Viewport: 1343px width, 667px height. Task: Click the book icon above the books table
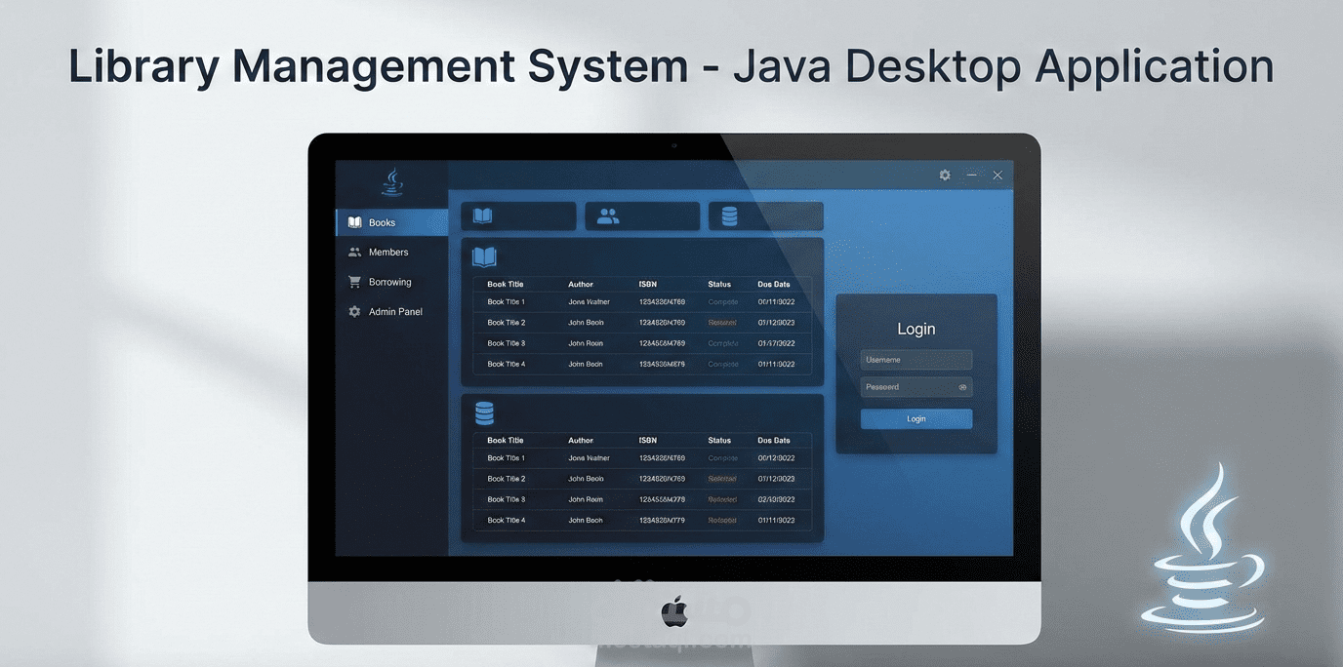pos(482,255)
